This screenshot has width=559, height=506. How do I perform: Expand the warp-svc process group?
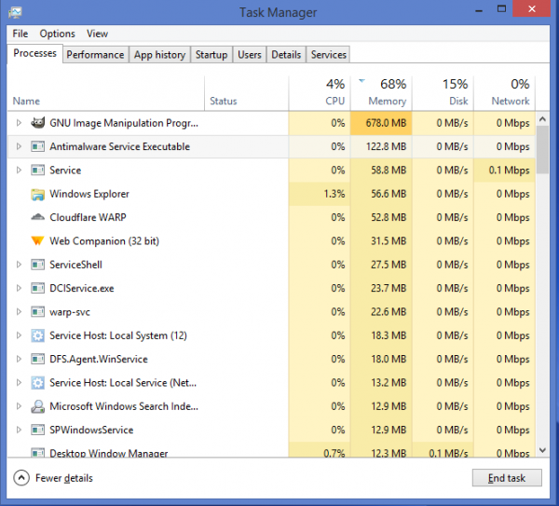[x=19, y=312]
